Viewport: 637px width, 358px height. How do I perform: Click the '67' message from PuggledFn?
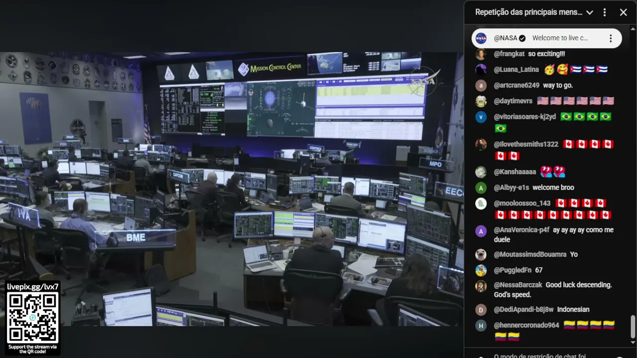click(539, 270)
